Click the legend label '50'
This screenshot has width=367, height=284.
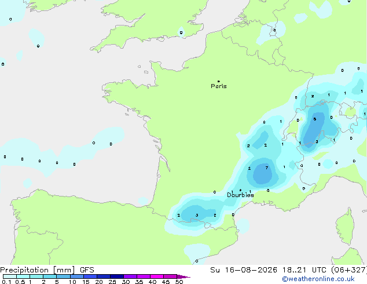pos(179,282)
